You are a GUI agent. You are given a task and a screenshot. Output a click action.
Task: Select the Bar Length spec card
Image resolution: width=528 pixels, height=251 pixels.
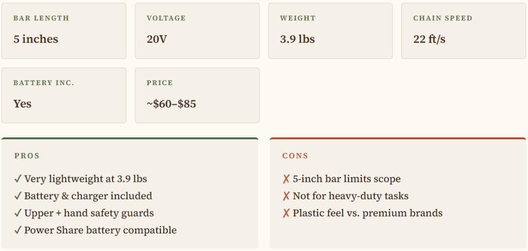pos(63,30)
